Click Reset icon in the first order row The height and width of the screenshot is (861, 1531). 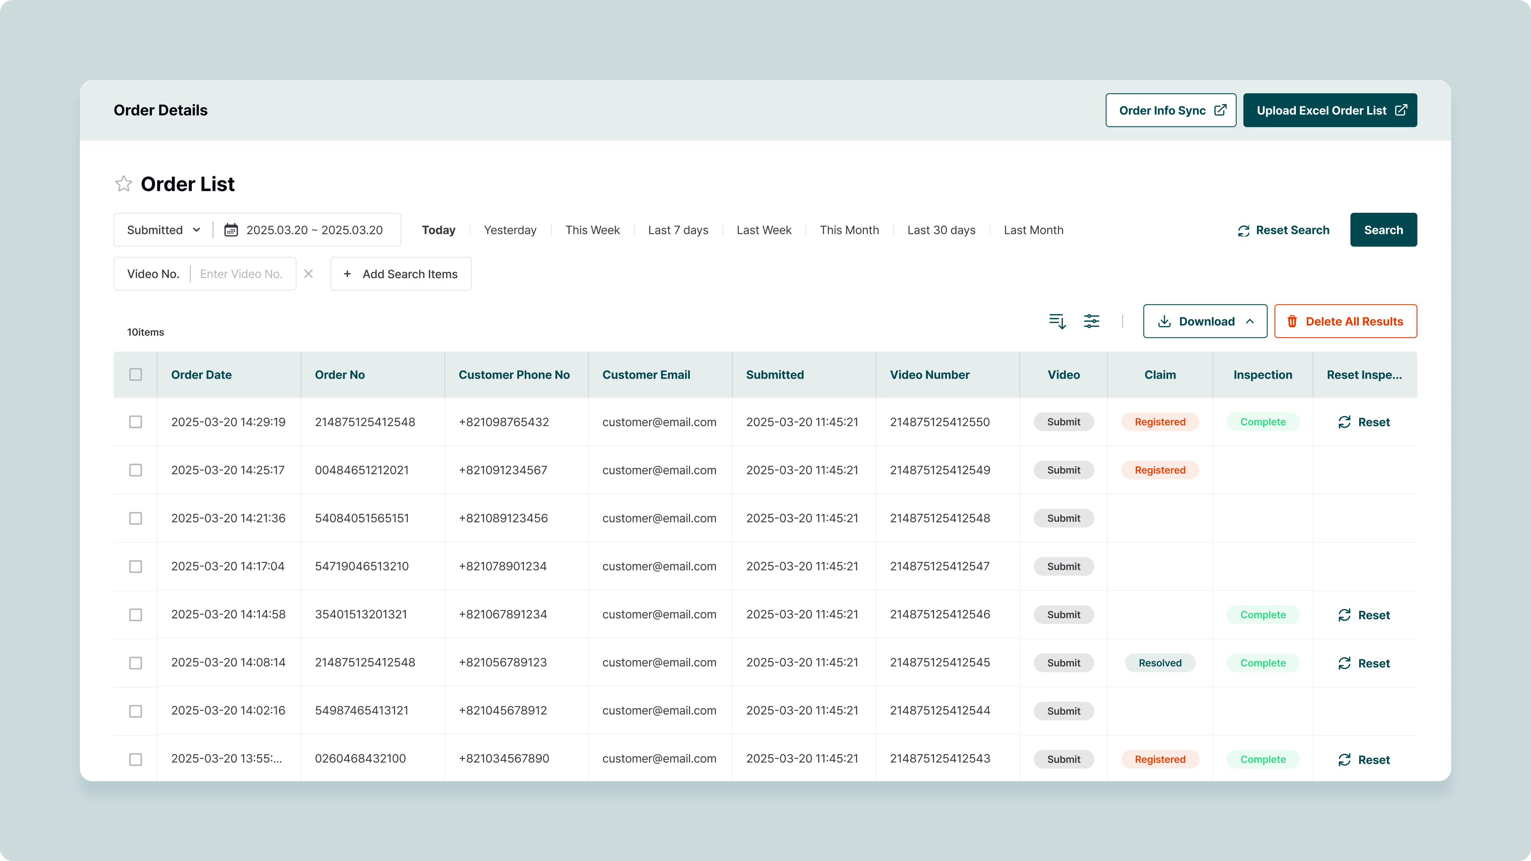[1344, 422]
